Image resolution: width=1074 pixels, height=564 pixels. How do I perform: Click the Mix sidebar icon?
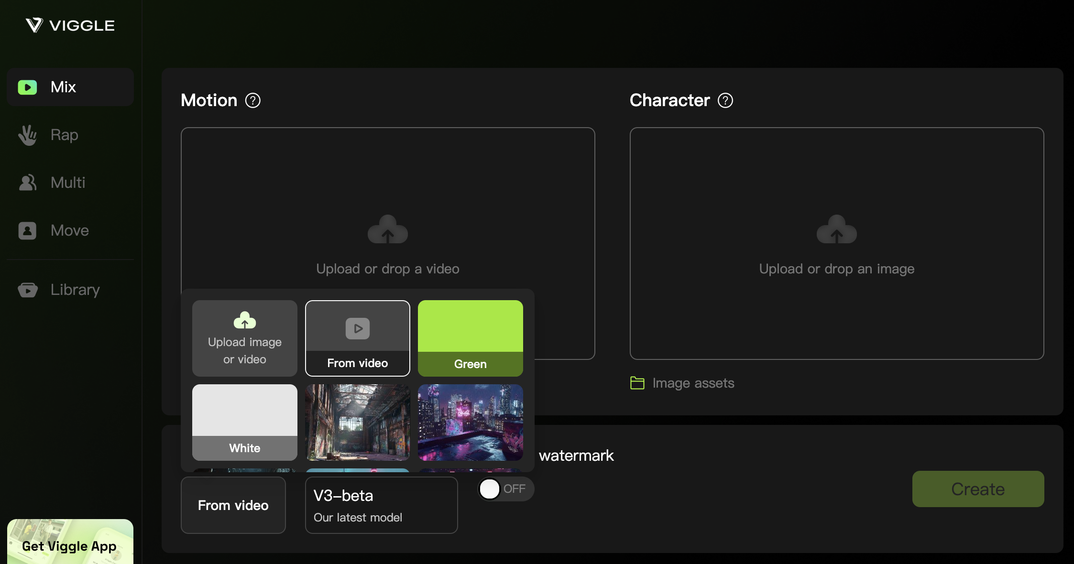(28, 87)
